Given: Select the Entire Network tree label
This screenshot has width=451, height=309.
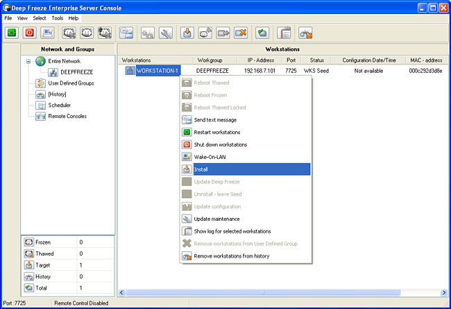Looking at the screenshot, I should (64, 61).
